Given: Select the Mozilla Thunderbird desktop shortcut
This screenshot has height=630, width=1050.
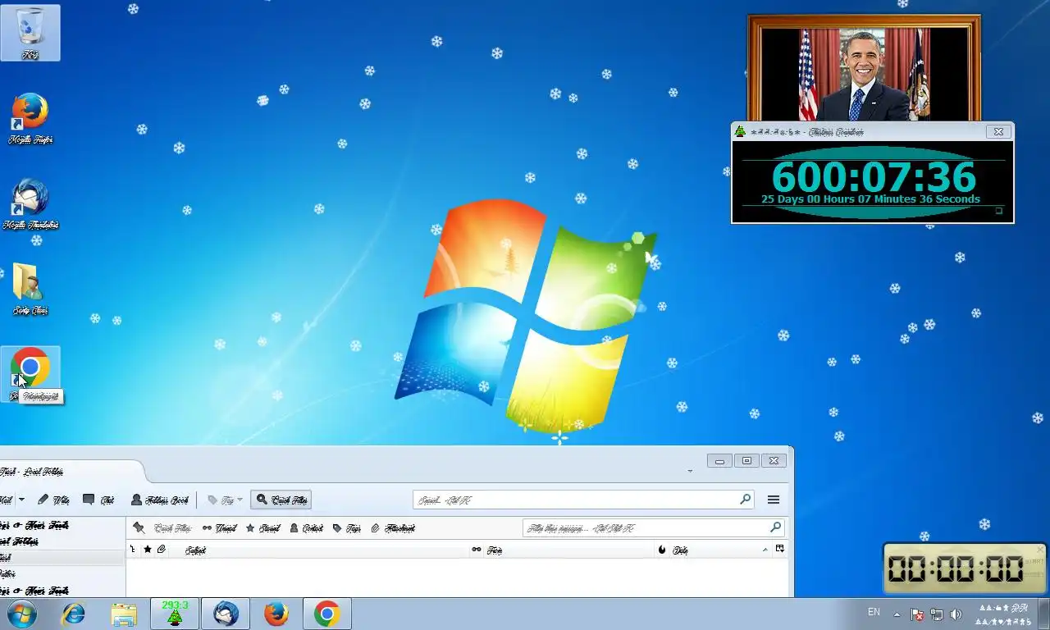Looking at the screenshot, I should click(30, 205).
